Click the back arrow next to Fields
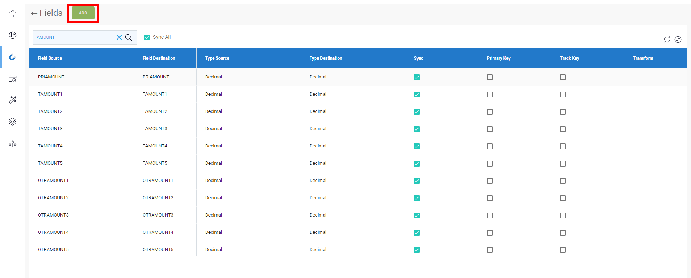The width and height of the screenshot is (691, 278). (x=34, y=13)
